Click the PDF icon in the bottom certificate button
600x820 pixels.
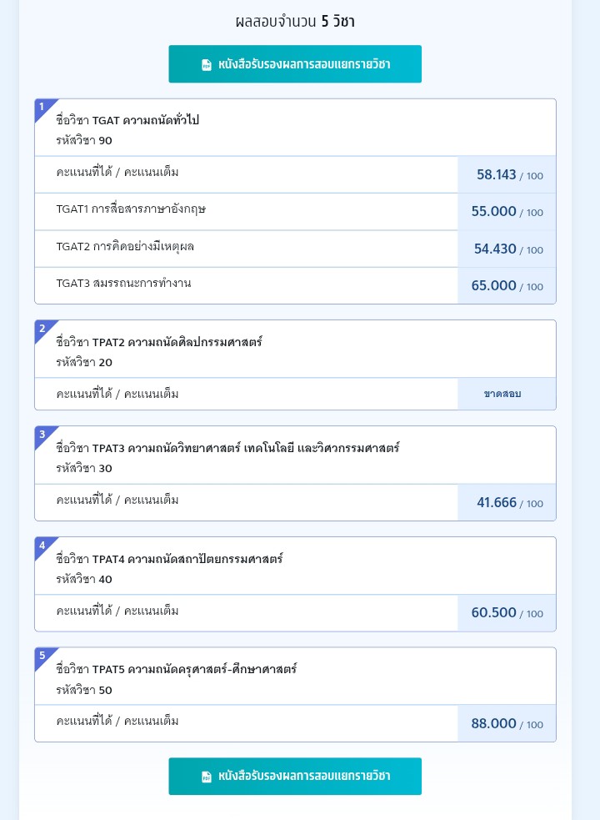207,777
